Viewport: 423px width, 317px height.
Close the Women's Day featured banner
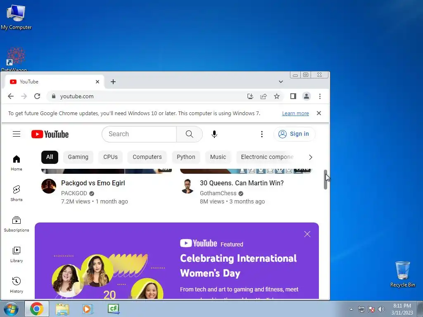pyautogui.click(x=307, y=234)
